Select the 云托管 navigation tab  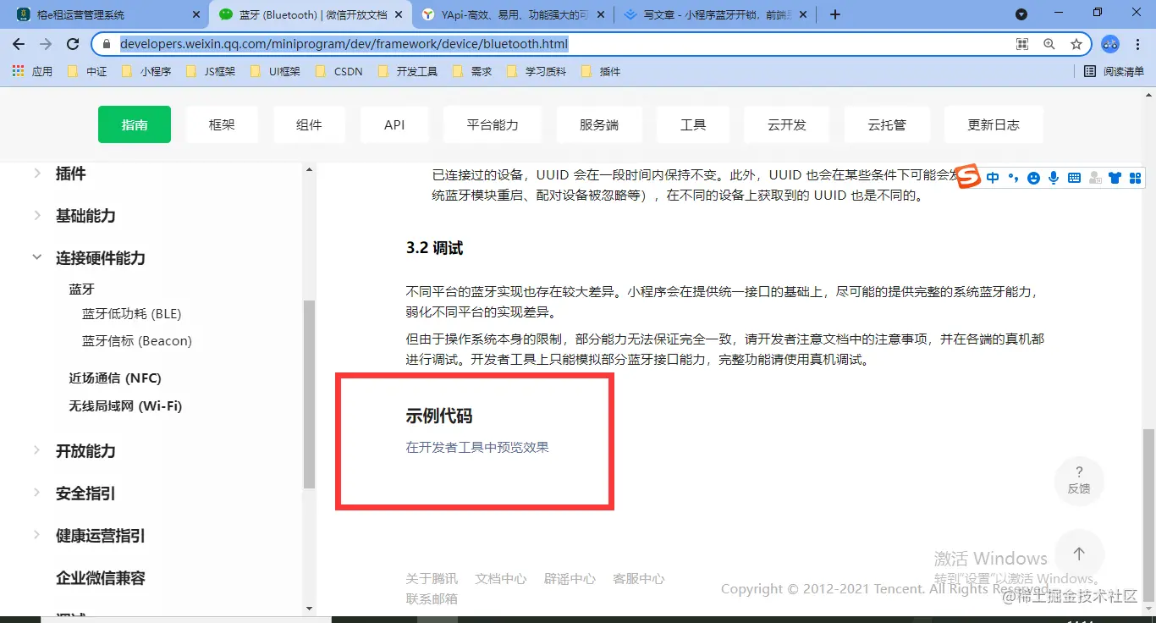coord(887,124)
